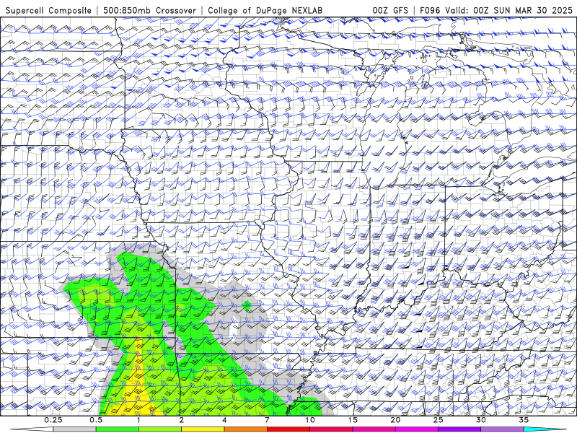Click the 00Z GFS model label
Viewport: 577px width, 433px height.
coord(390,10)
